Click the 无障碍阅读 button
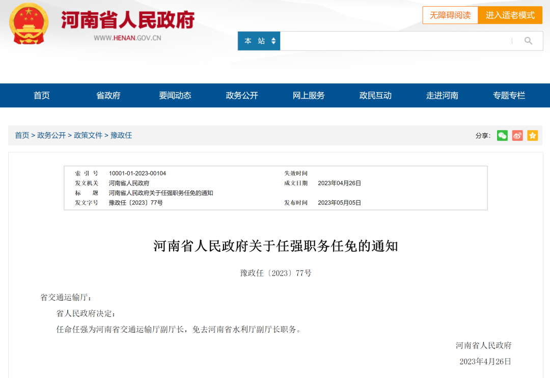Screen dimensions: 550x378 (450, 15)
